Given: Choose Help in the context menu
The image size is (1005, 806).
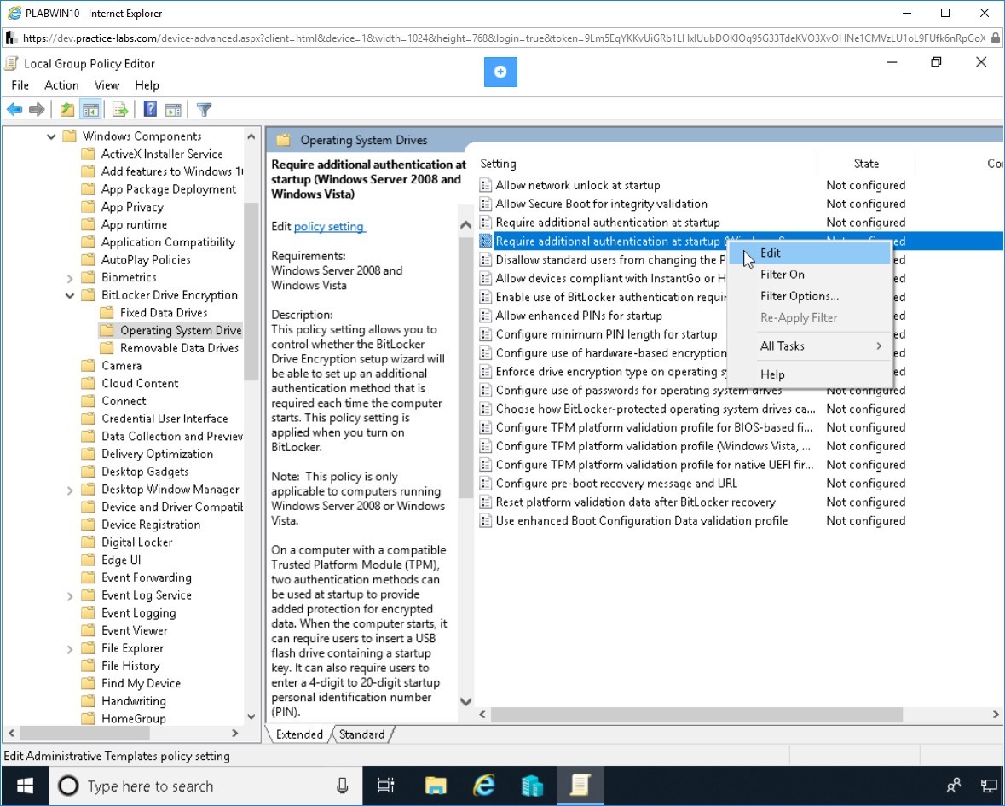Looking at the screenshot, I should pos(810,374).
